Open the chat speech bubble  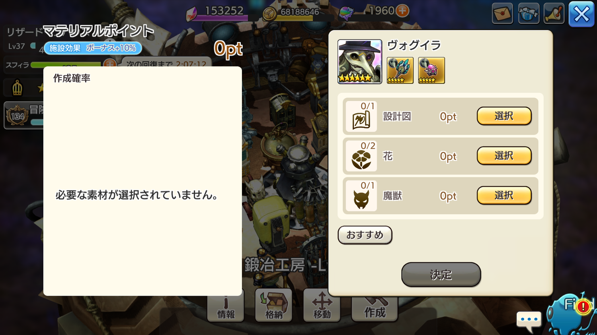[529, 321]
